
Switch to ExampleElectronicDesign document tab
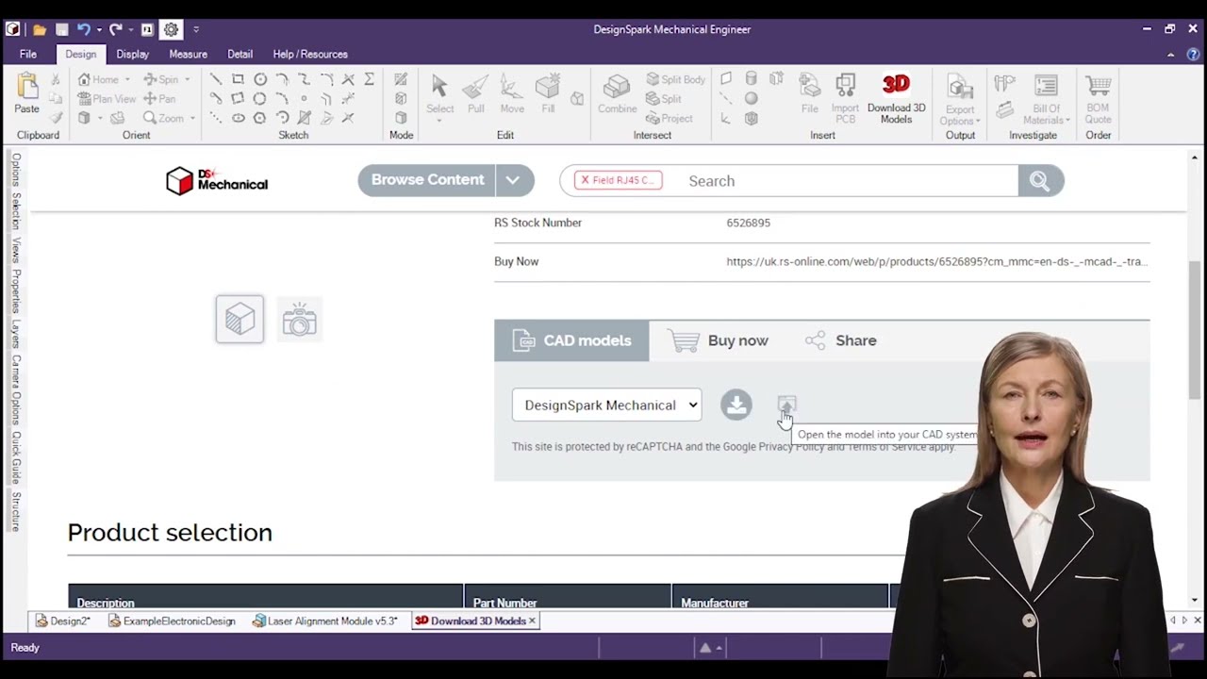(x=172, y=621)
